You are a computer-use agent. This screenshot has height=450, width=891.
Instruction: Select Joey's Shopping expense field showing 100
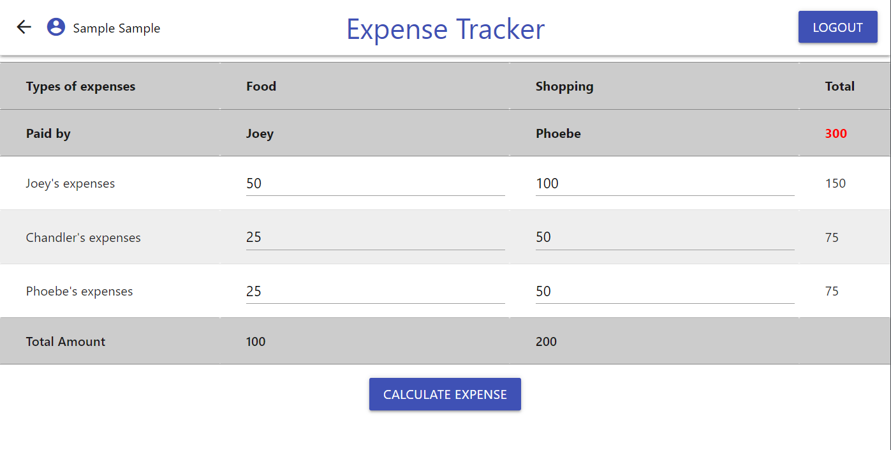click(665, 183)
